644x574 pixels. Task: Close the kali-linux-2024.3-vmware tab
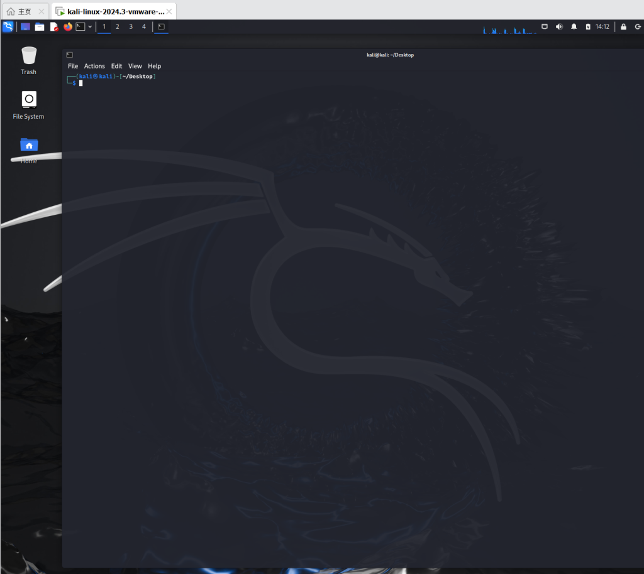click(x=169, y=11)
